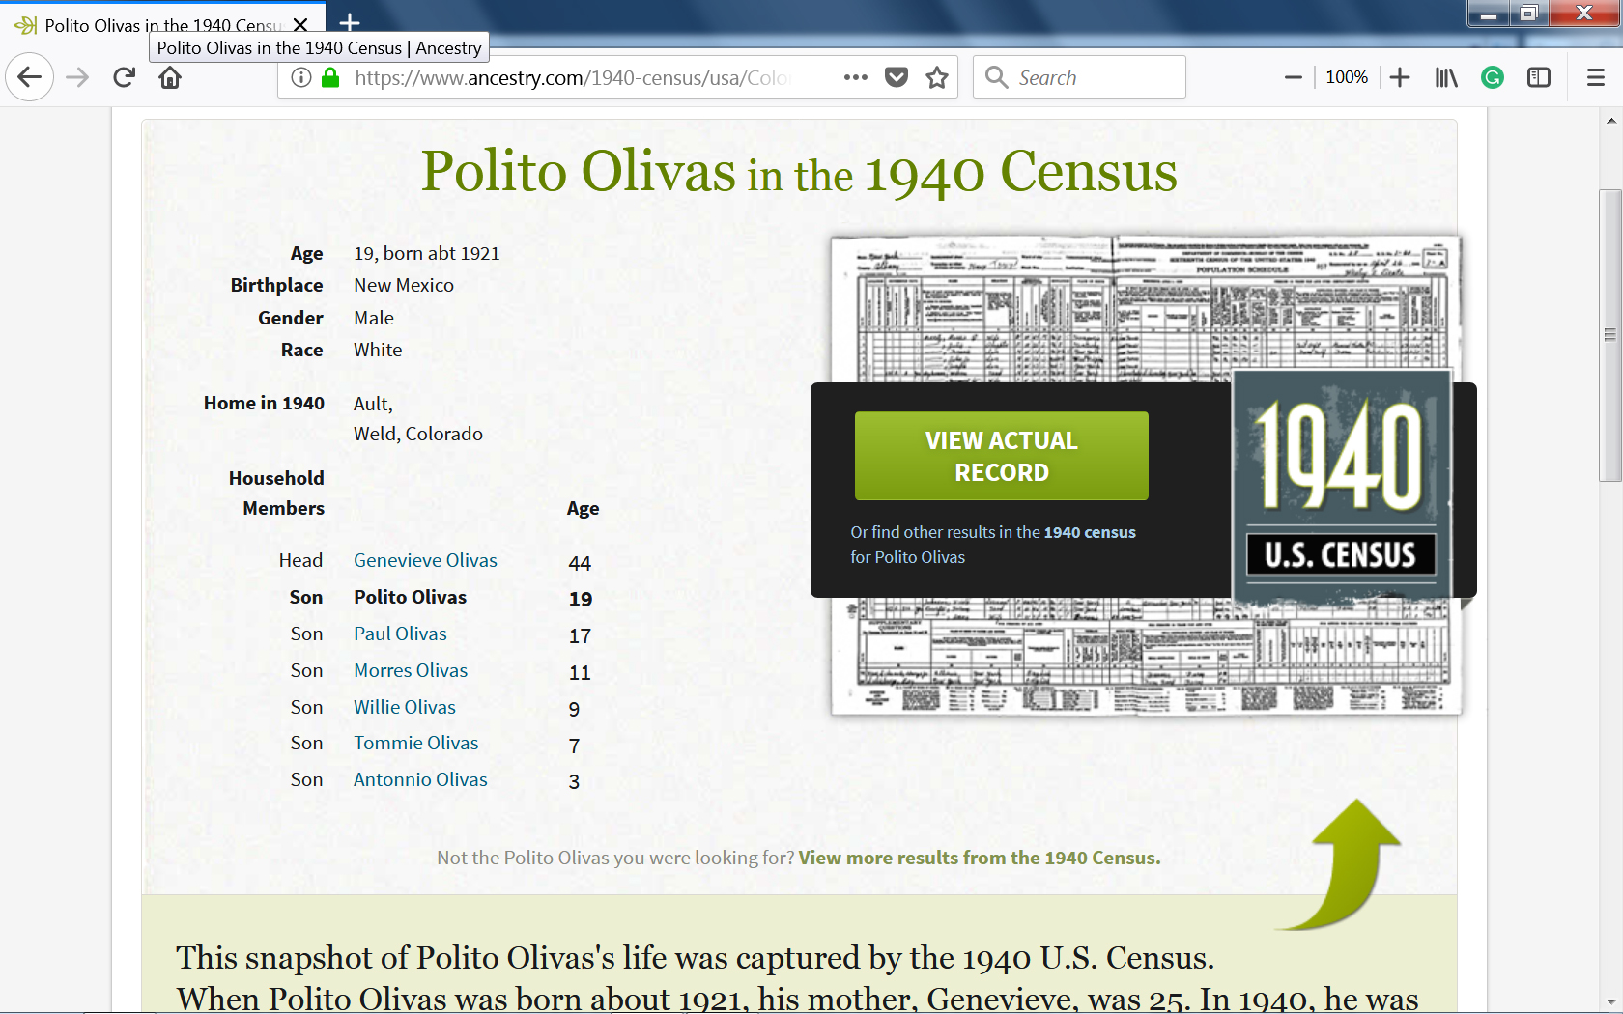Minimize the browser window
This screenshot has width=1623, height=1014.
1489,14
